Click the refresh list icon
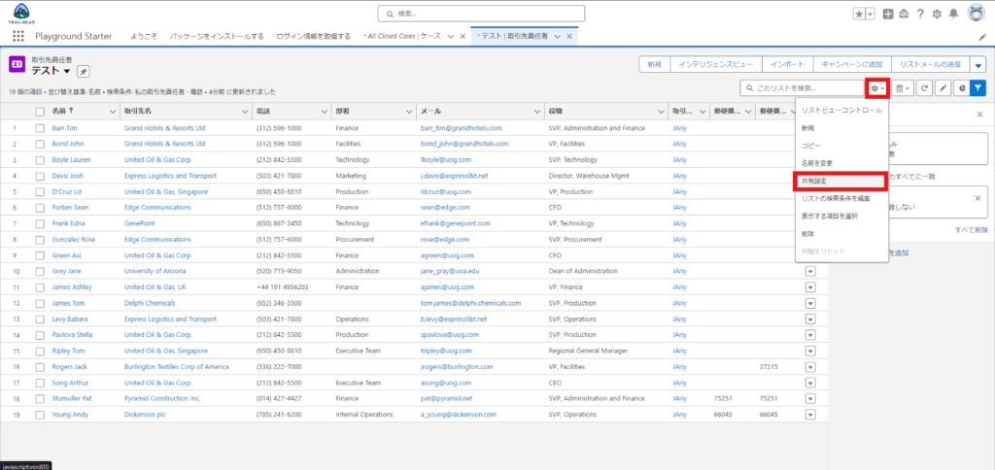This screenshot has width=995, height=470. [925, 88]
